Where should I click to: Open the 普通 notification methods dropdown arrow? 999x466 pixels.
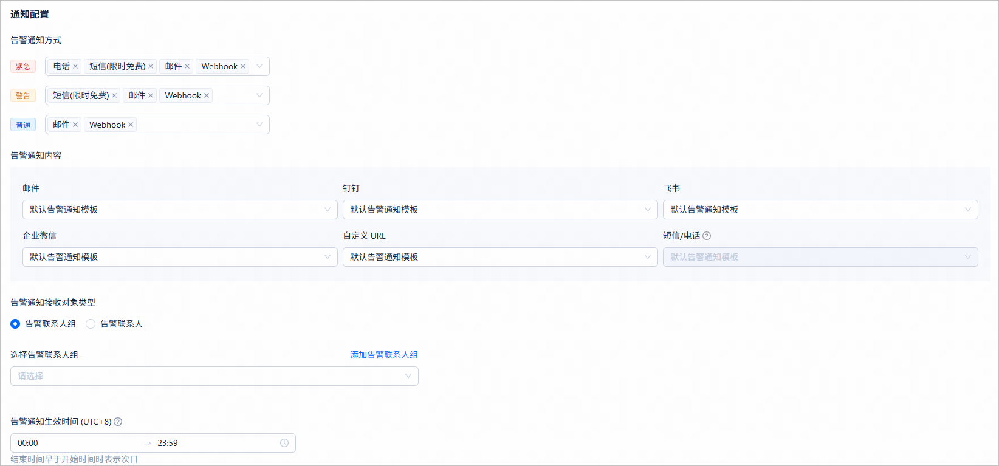tap(259, 125)
